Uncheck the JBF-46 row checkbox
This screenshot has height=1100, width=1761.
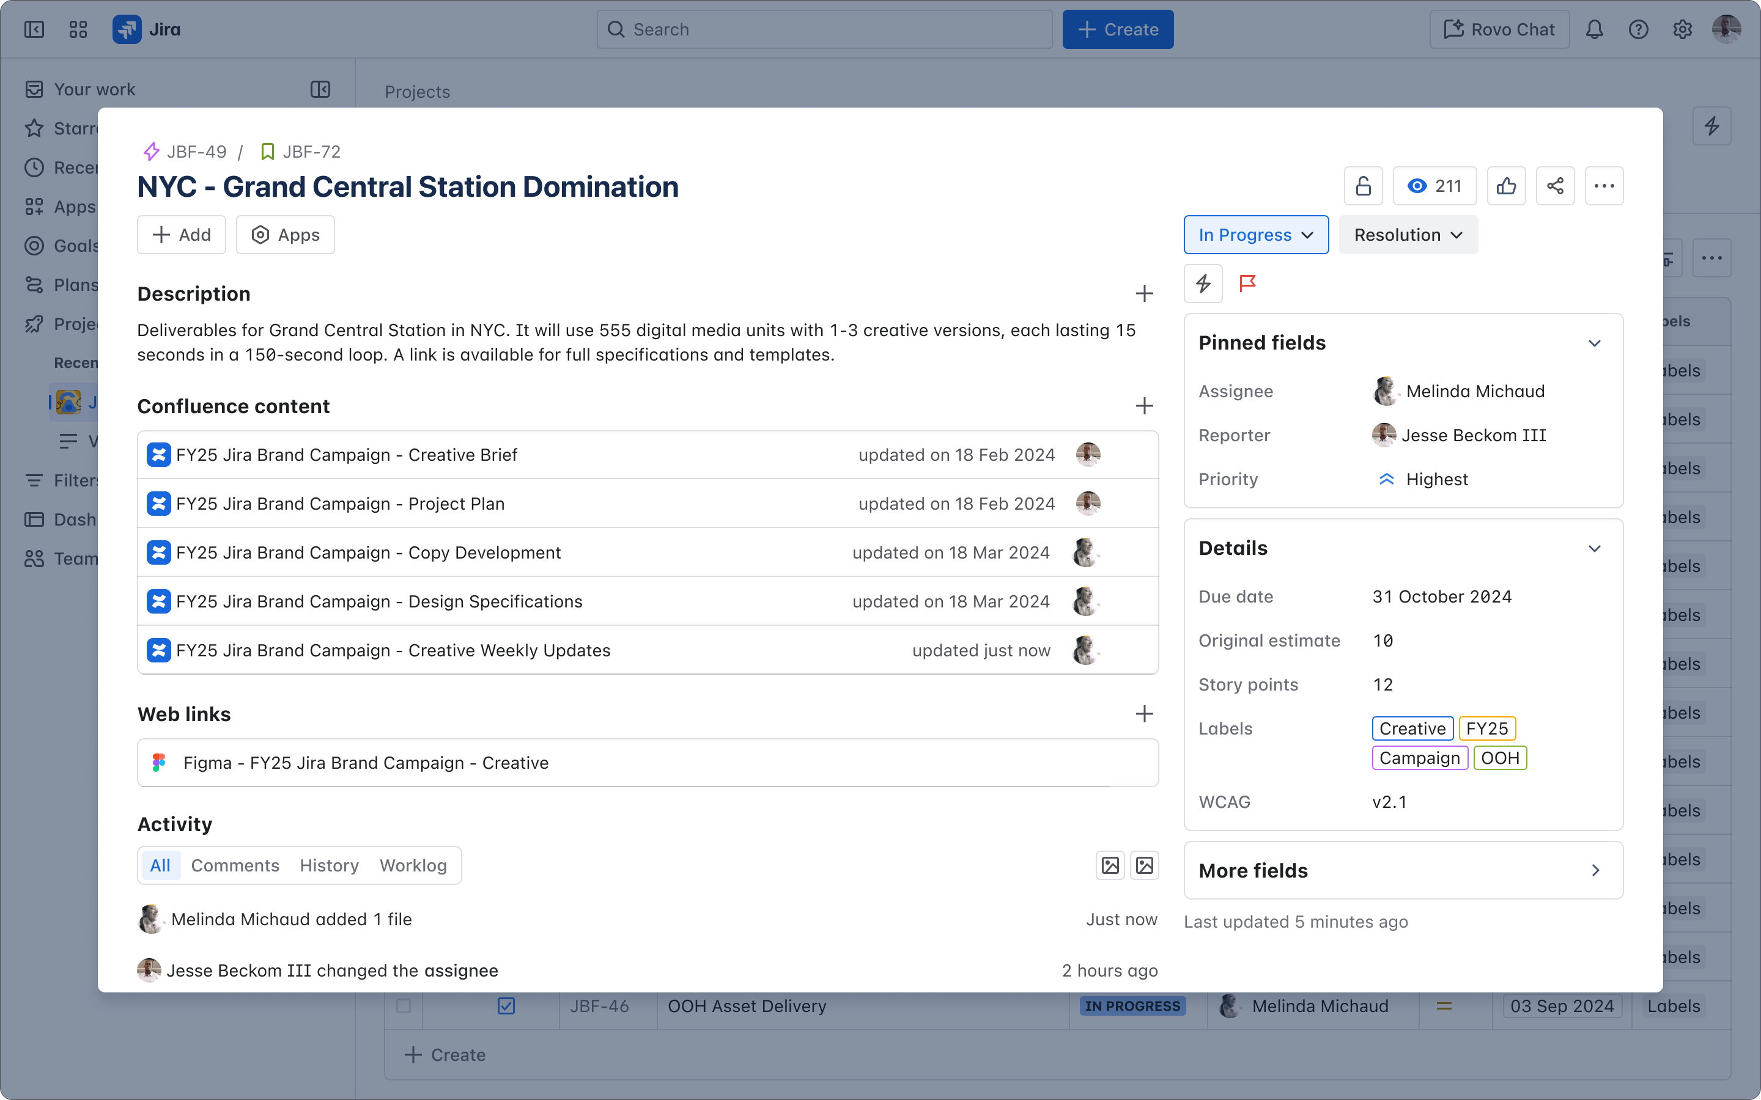[x=506, y=1006]
